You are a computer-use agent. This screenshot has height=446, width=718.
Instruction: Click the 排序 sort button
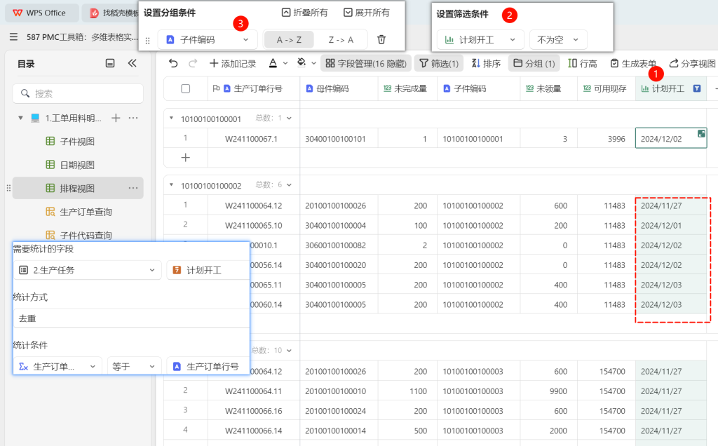[486, 64]
